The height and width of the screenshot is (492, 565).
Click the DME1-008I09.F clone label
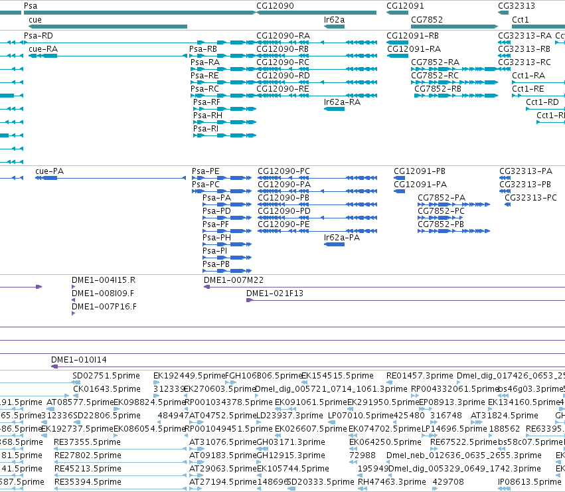pyautogui.click(x=103, y=293)
